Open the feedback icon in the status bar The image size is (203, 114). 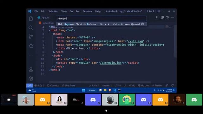167,85
